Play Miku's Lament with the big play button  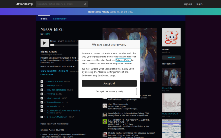click(45, 43)
